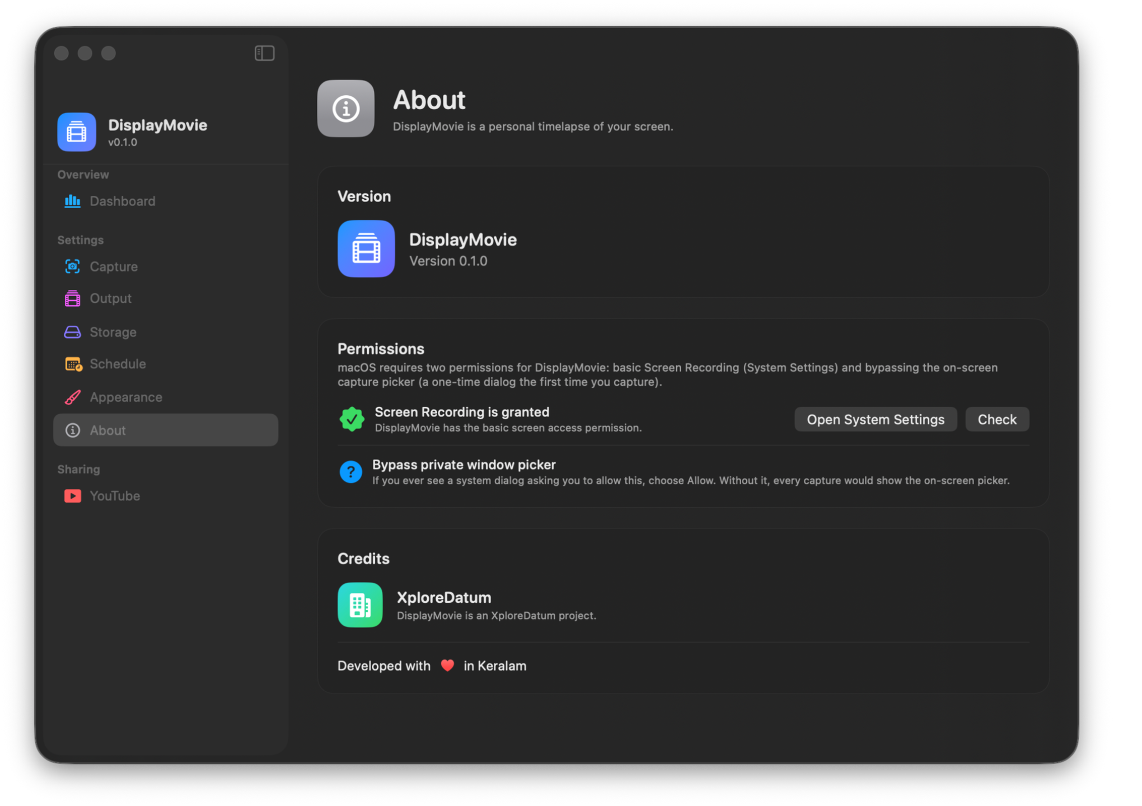Click the window close button
The width and height of the screenshot is (1142, 806).
[62, 53]
